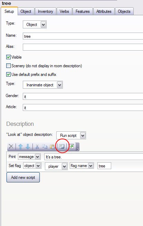
Task: Paste script using clipboard icon
Action: [x=52, y=147]
